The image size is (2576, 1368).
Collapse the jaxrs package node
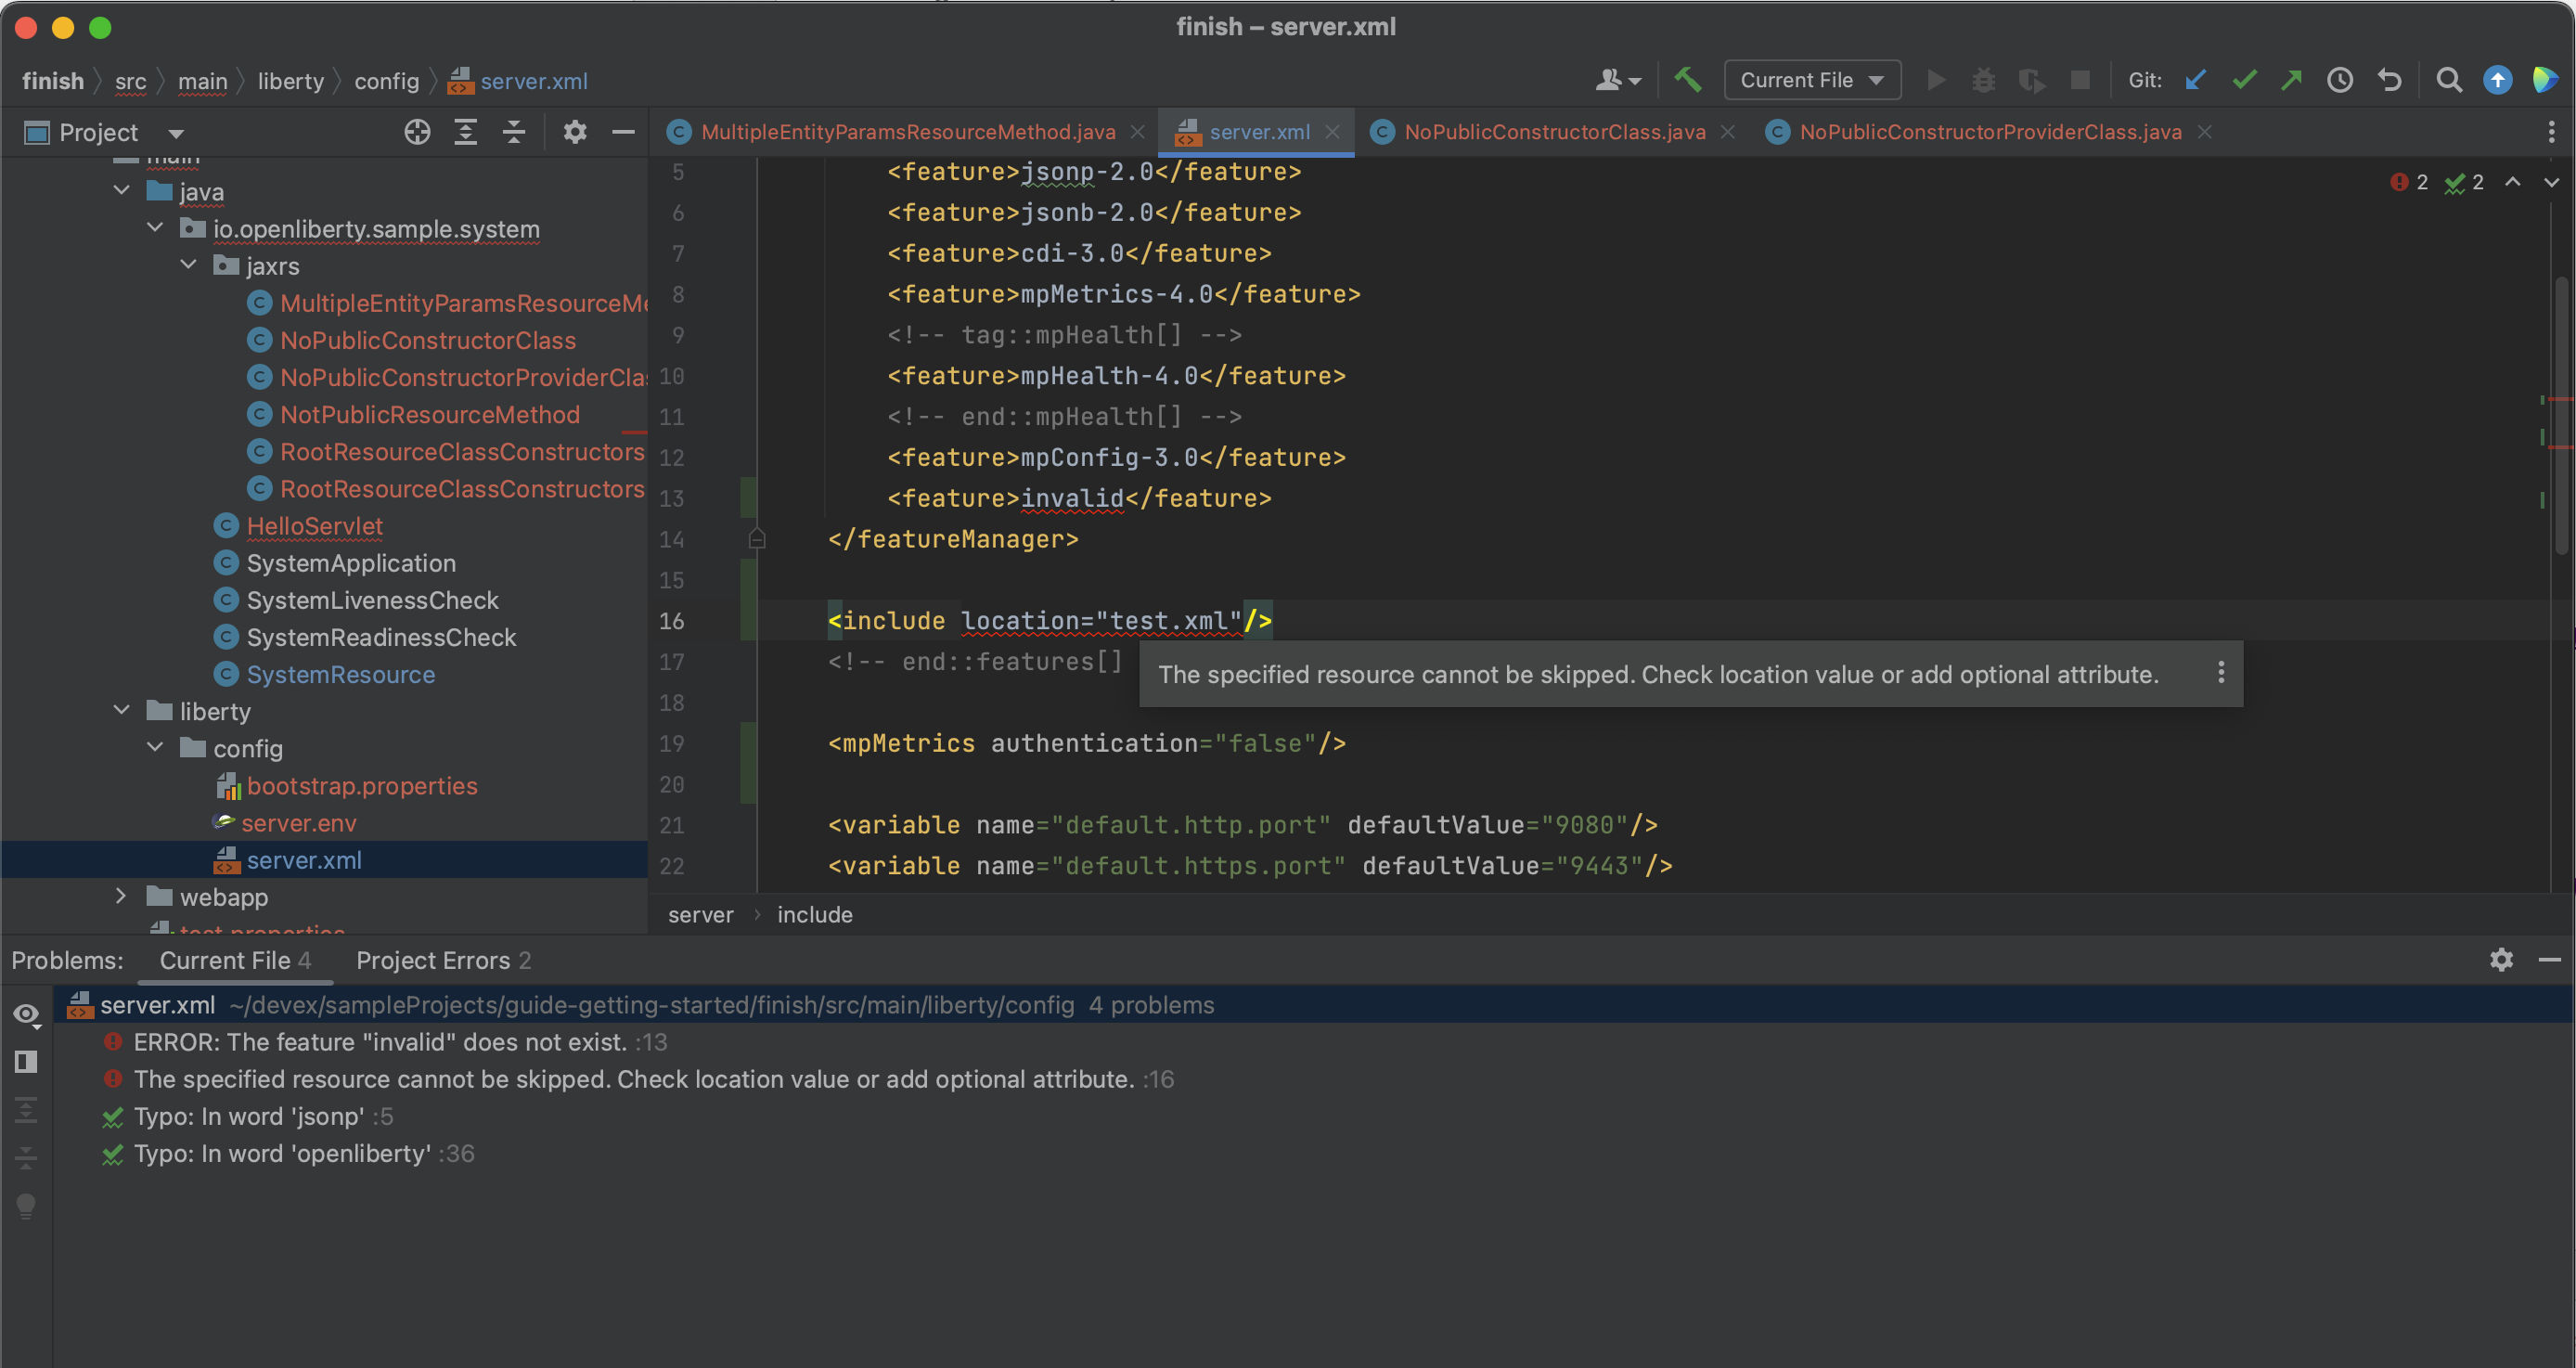pyautogui.click(x=188, y=265)
